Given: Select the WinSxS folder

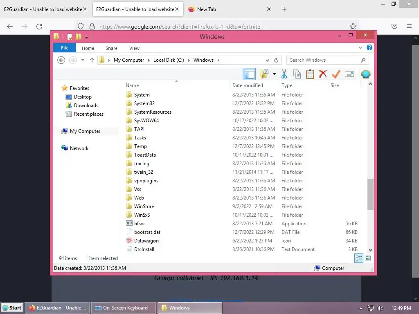Looking at the screenshot, I should tap(142, 215).
